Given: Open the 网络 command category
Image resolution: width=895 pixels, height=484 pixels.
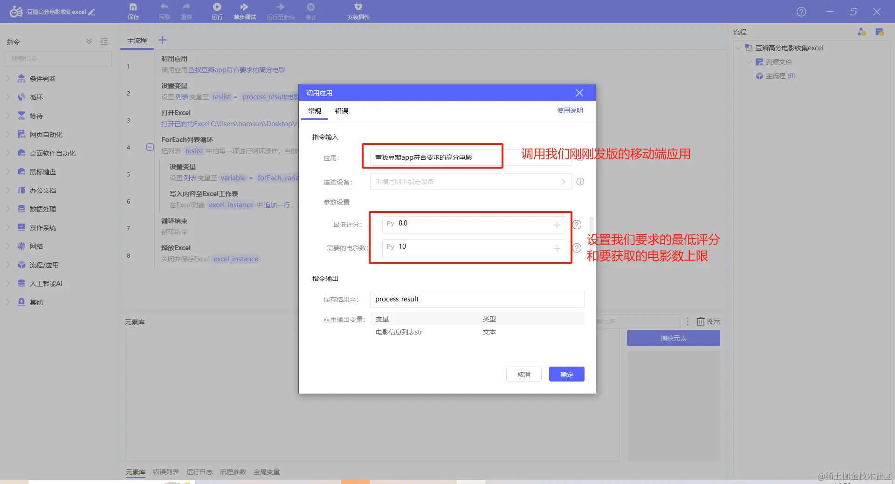Looking at the screenshot, I should click(x=36, y=246).
